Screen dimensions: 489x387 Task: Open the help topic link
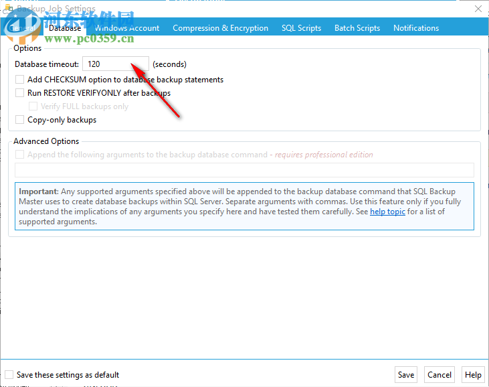(x=387, y=212)
